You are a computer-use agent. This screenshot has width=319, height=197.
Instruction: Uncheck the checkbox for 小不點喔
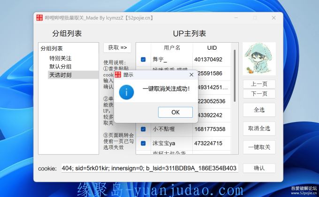pos(143,129)
